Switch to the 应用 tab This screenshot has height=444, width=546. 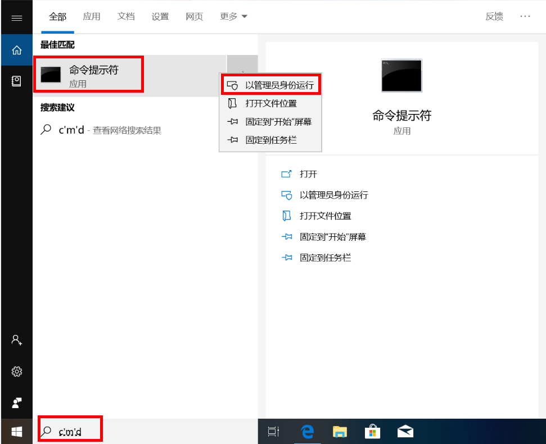pos(92,17)
